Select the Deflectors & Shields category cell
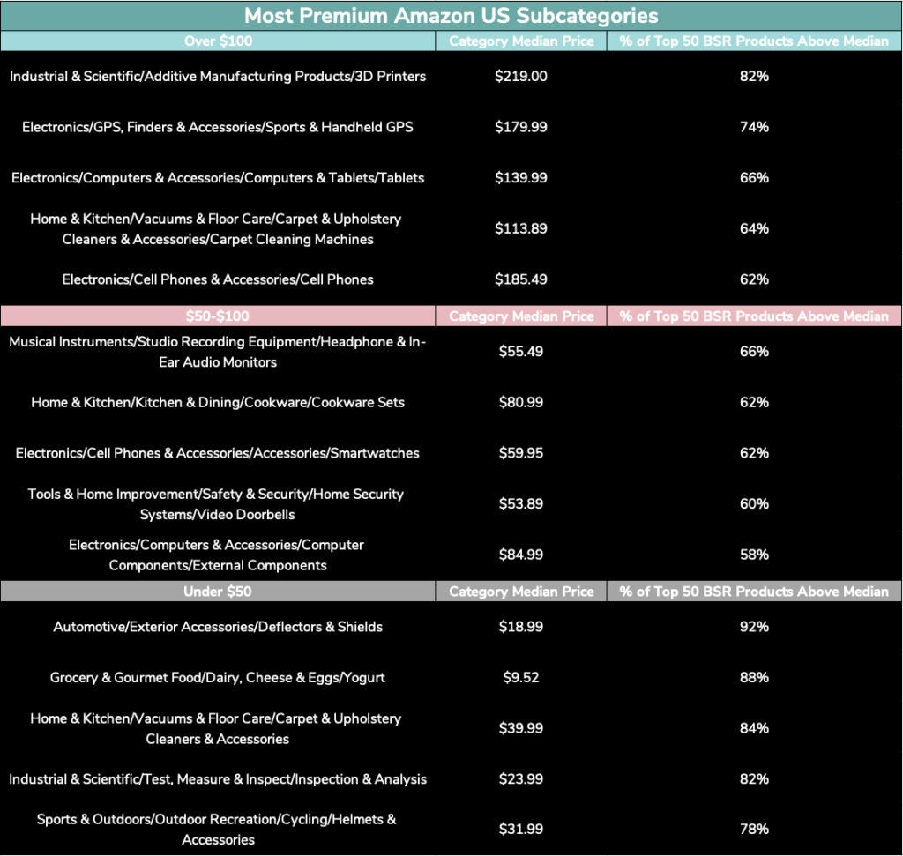Screen dimensions: 903x856 pos(218,628)
